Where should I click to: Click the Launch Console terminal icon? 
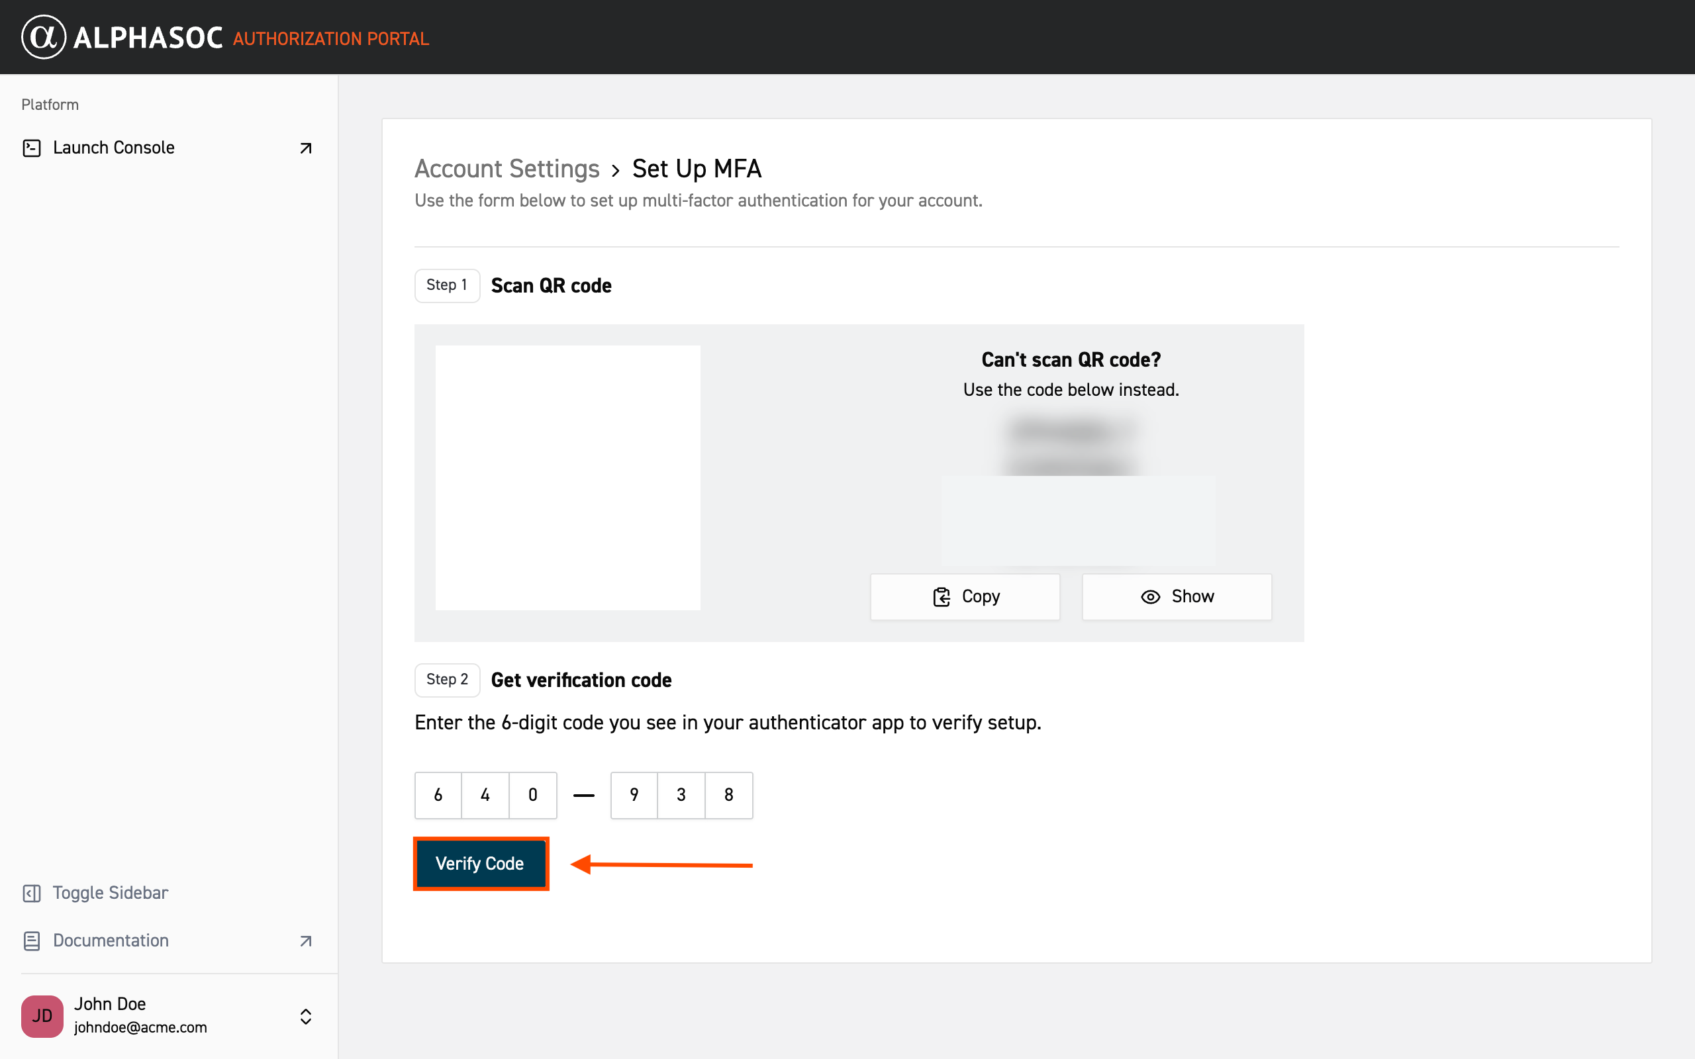click(32, 148)
